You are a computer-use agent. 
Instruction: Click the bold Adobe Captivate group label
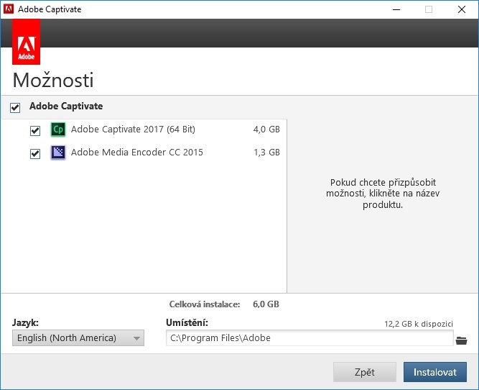66,106
